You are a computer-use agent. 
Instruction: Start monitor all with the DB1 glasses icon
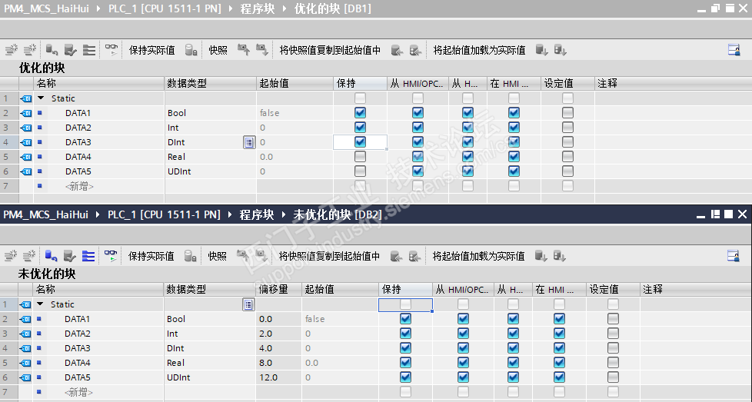click(x=111, y=49)
